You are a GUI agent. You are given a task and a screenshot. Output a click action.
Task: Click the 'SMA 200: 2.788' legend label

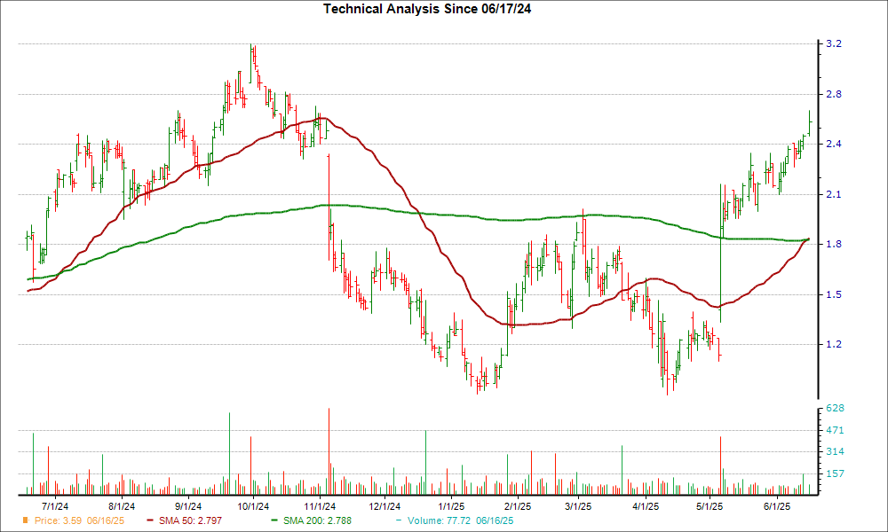click(x=317, y=520)
